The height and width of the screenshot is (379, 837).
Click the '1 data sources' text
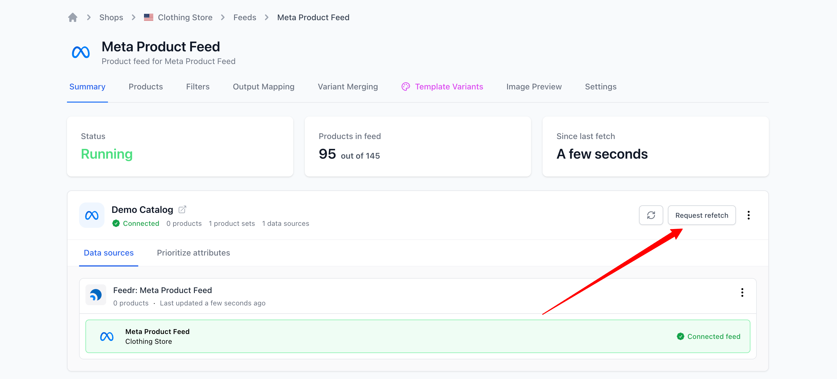click(x=286, y=224)
